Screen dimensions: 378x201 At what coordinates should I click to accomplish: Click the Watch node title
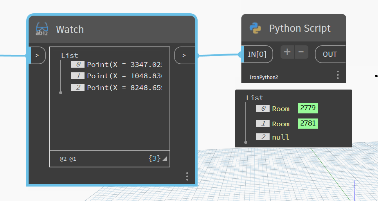pyautogui.click(x=70, y=29)
